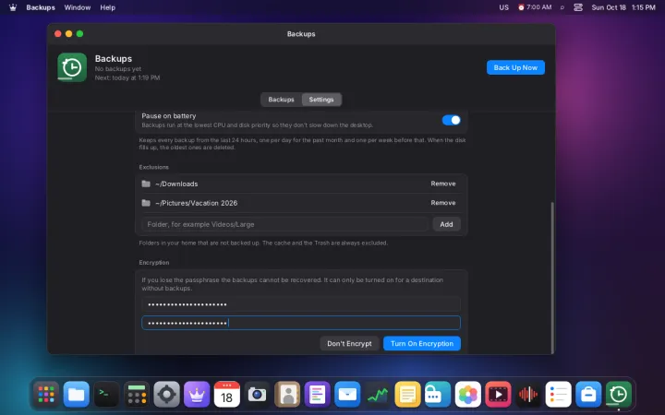The width and height of the screenshot is (665, 415).
Task: Open Spotlight search in menu bar
Action: [x=562, y=7]
